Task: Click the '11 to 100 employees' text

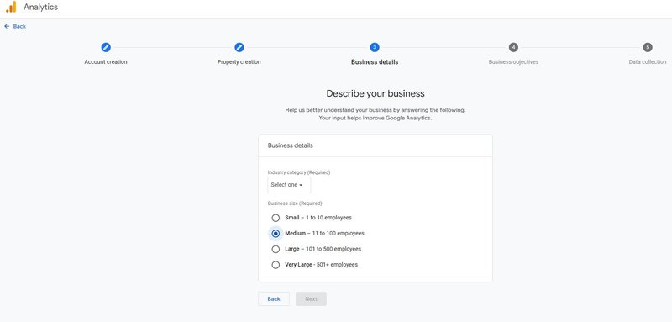Action: tap(338, 233)
